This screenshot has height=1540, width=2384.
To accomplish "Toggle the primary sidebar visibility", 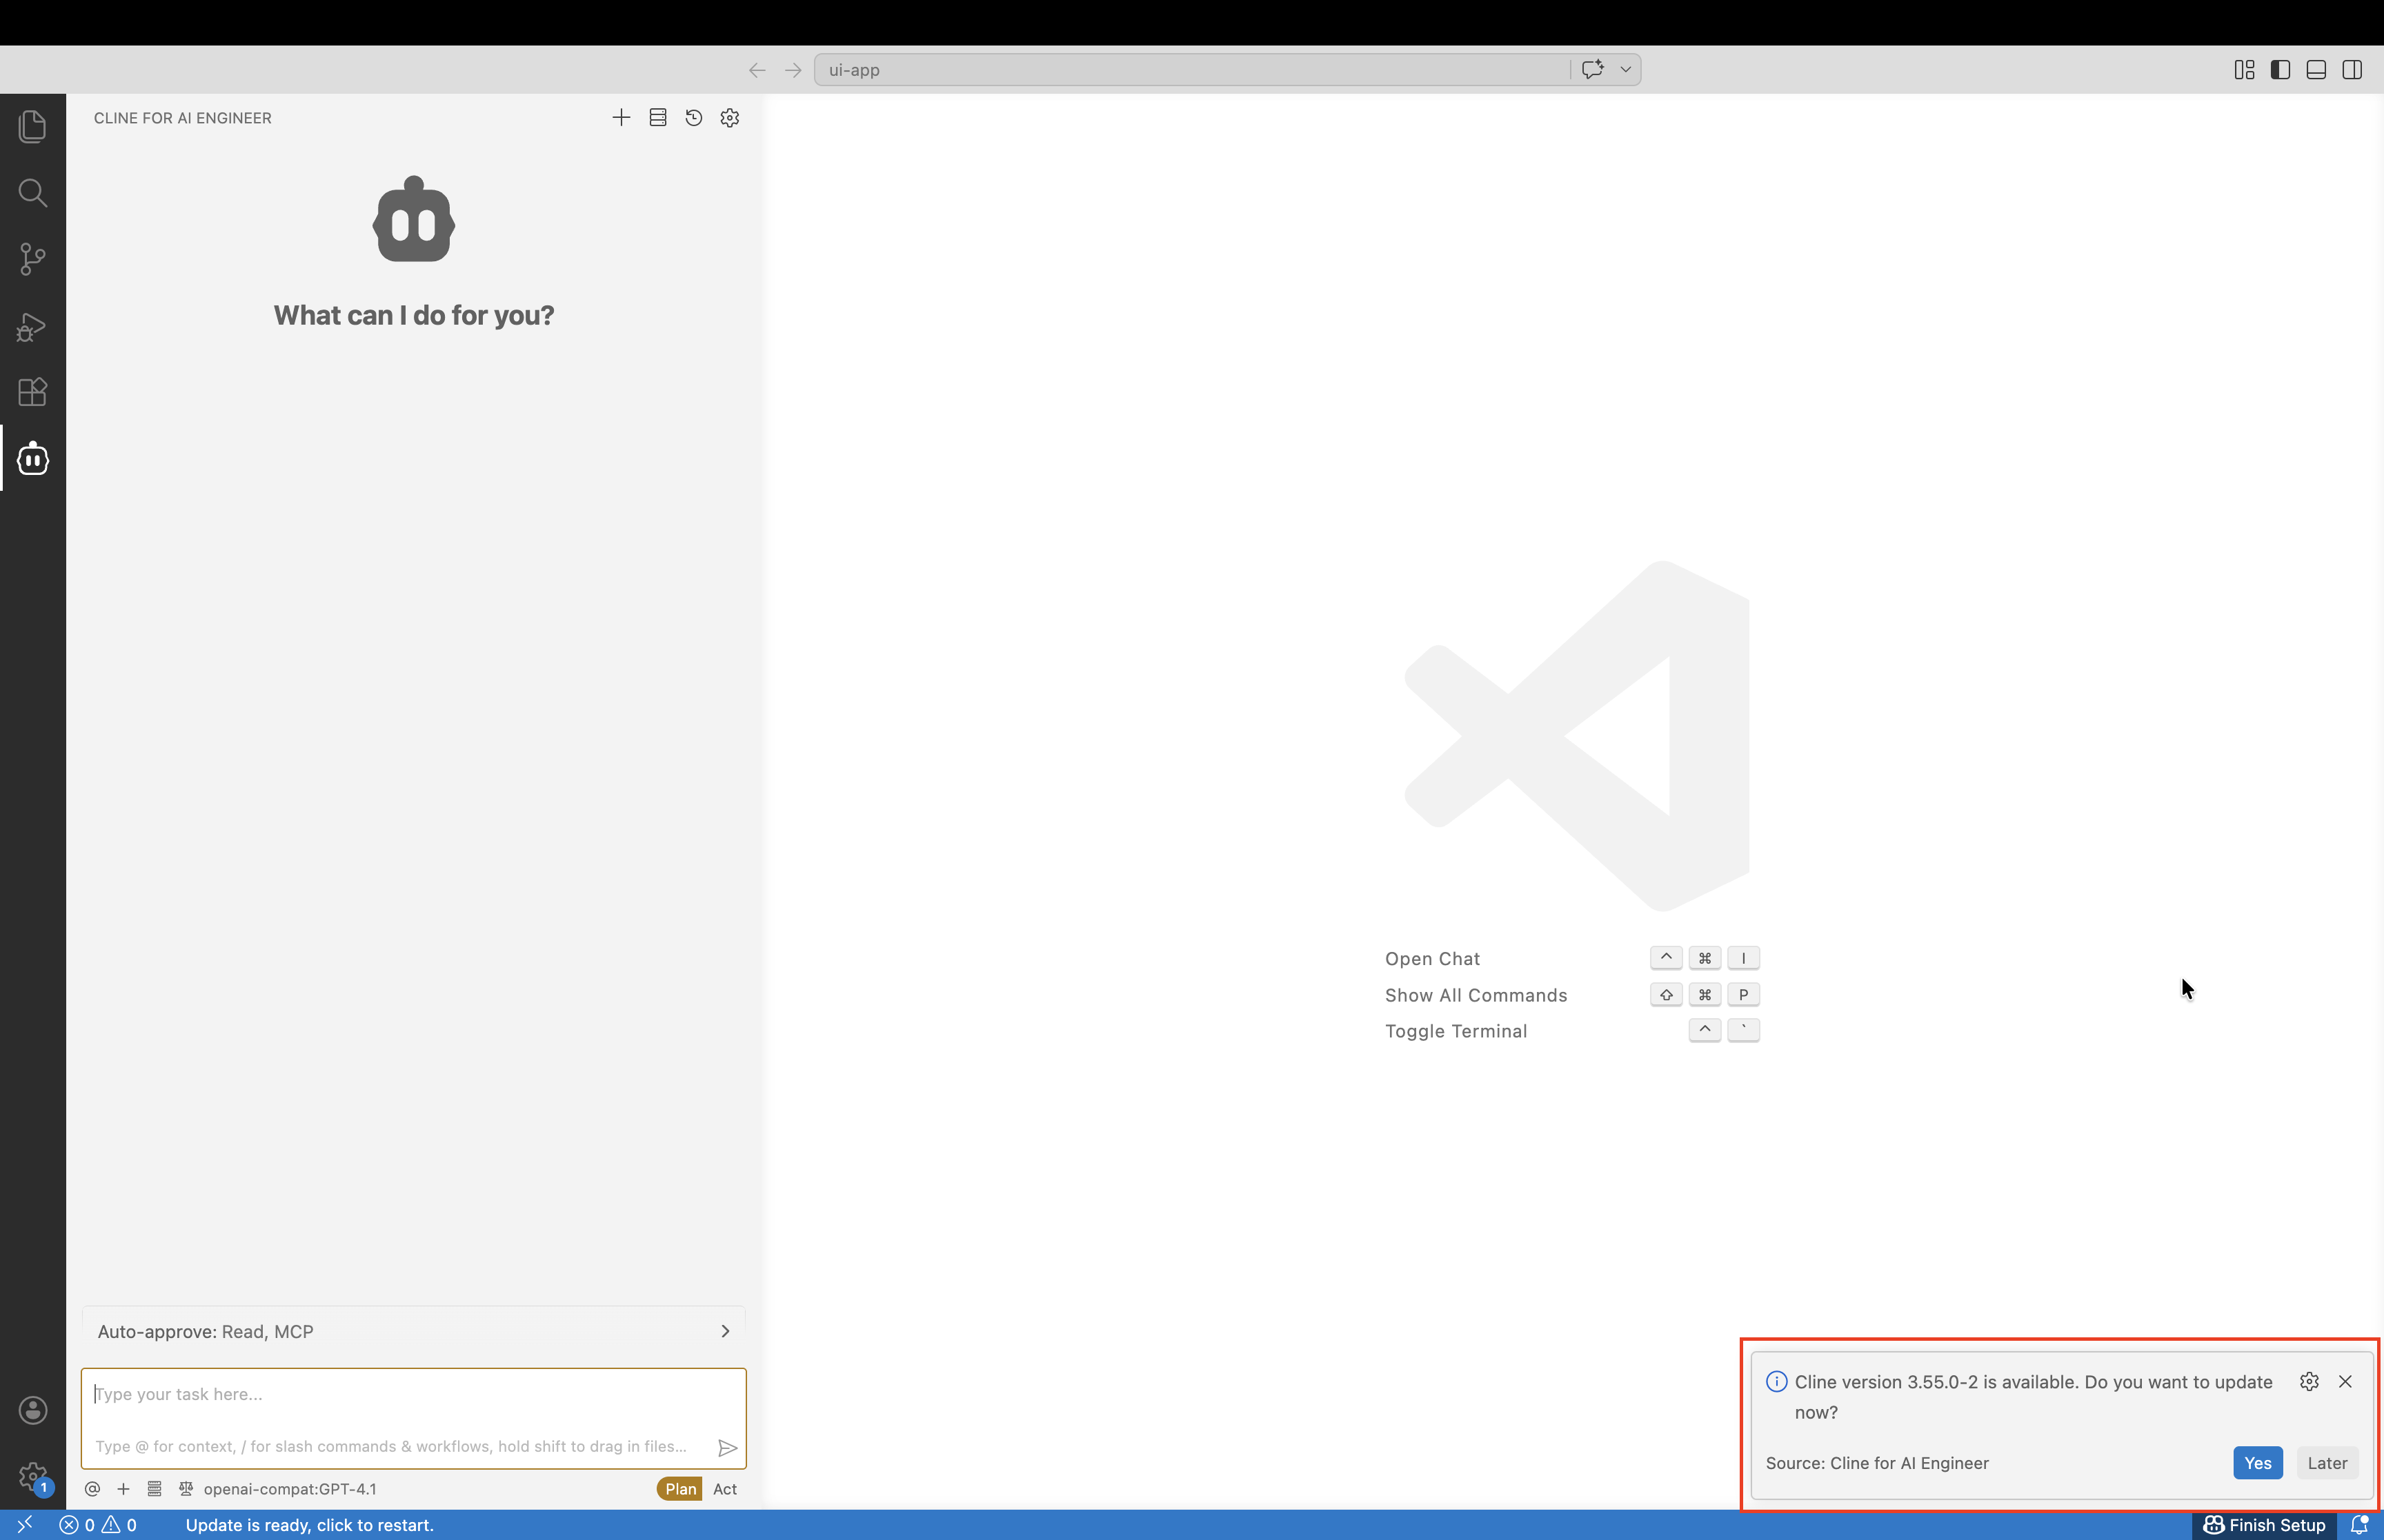I will point(2280,69).
